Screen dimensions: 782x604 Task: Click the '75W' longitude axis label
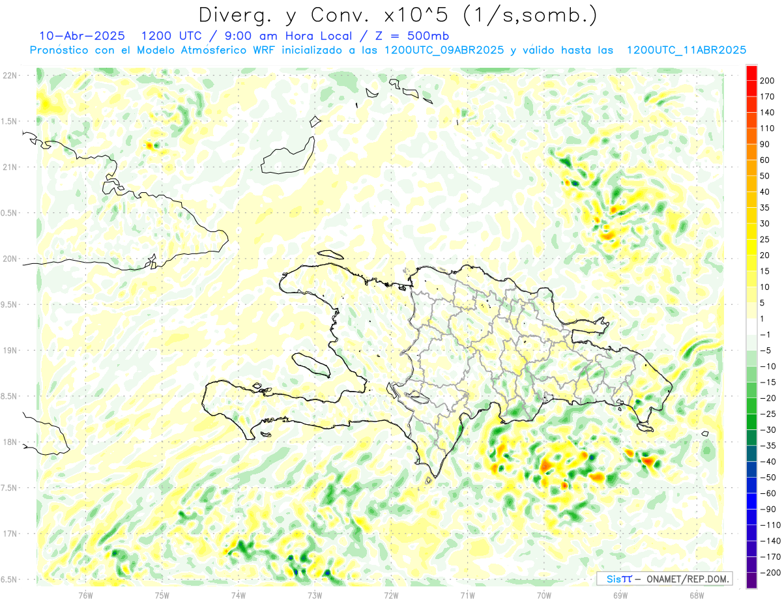pos(162,594)
